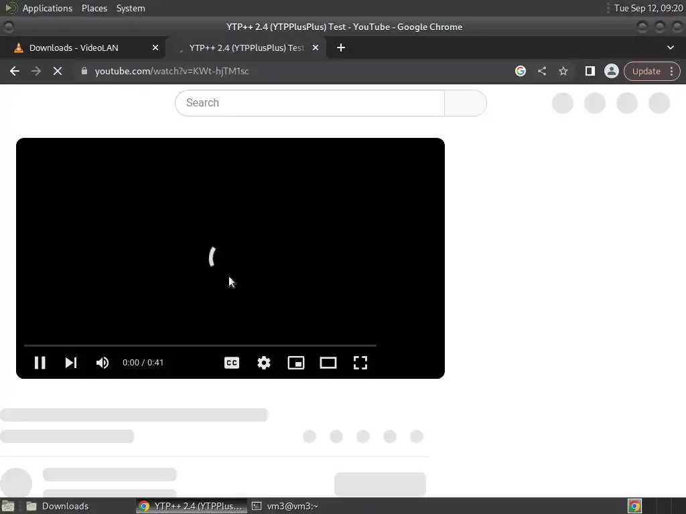
Task: Share this page
Action: click(x=541, y=71)
